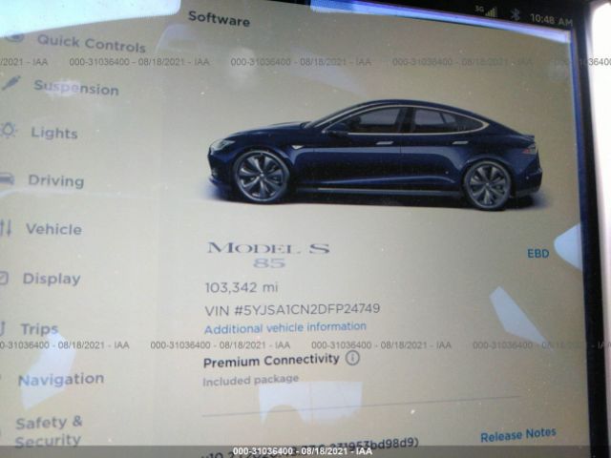This screenshot has width=611, height=458.
Task: Select the Lights menu item
Action: point(54,133)
